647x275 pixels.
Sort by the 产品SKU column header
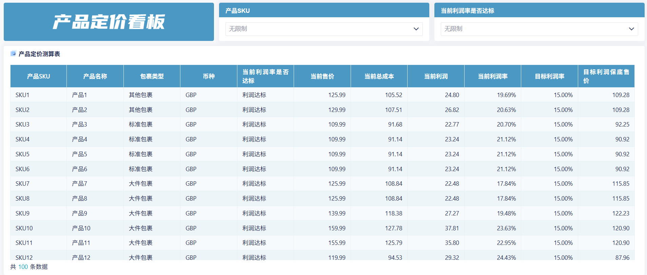pos(39,76)
